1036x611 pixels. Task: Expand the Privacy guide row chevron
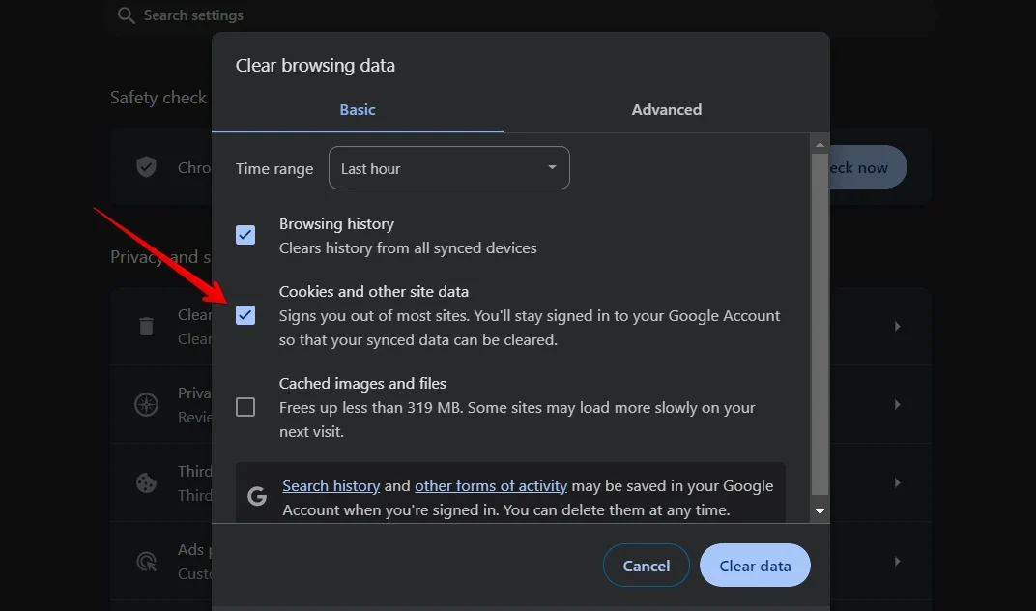click(897, 404)
